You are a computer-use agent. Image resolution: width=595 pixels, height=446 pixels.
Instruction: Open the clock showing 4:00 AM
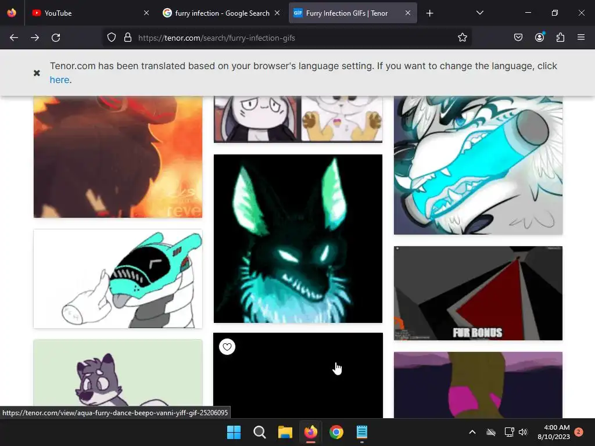coord(554,432)
